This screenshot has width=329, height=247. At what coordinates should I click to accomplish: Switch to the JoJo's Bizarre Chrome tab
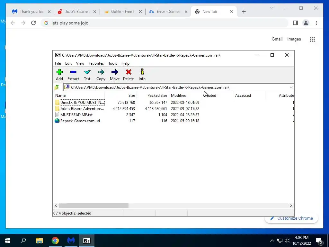pyautogui.click(x=76, y=12)
